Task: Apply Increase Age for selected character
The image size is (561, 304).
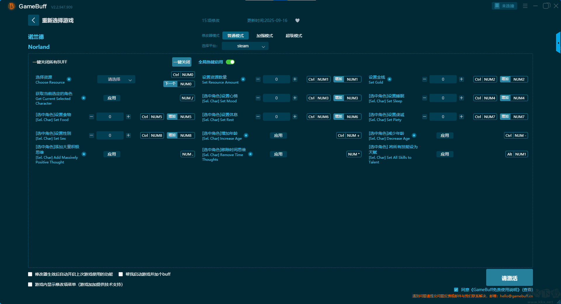Action: [x=278, y=135]
